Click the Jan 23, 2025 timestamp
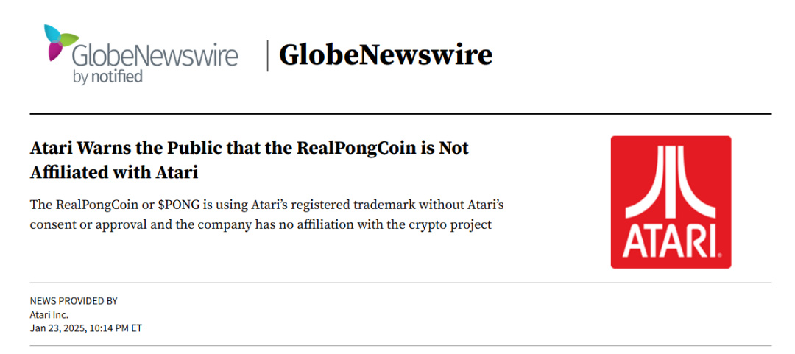This screenshot has height=354, width=795. [85, 328]
